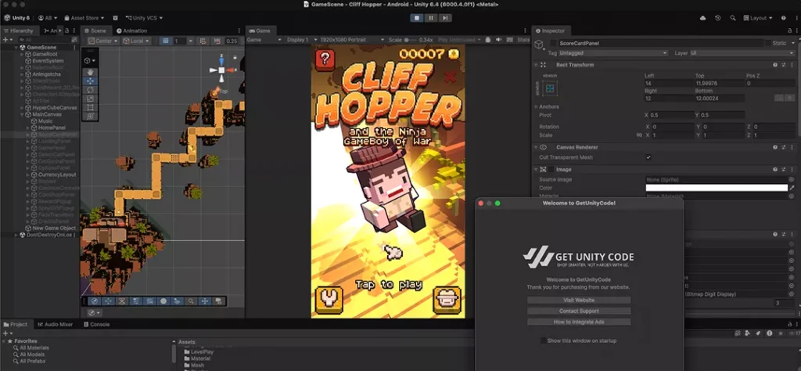This screenshot has width=801, height=371.
Task: Toggle Image component enabled checkbox
Action: click(x=551, y=169)
